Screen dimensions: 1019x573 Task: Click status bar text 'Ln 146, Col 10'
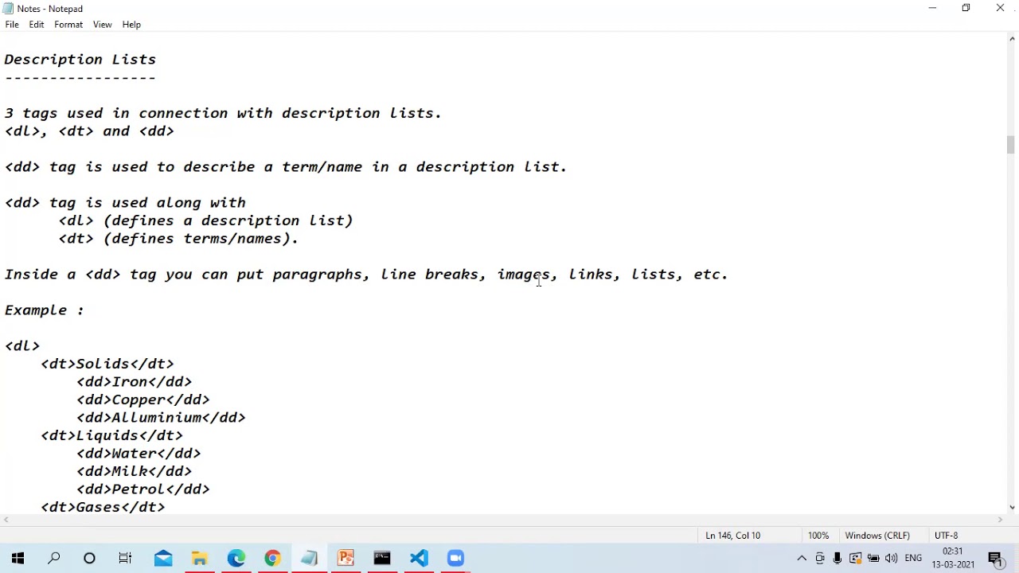tap(732, 536)
